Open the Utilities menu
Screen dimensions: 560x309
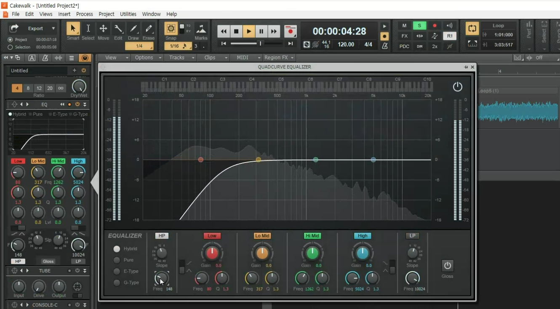tap(128, 14)
